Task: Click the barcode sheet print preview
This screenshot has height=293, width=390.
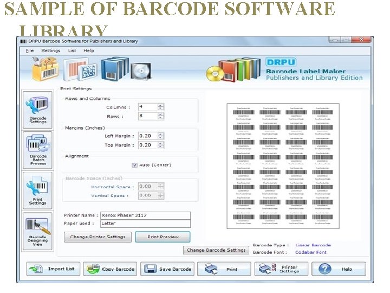Action: (283, 166)
